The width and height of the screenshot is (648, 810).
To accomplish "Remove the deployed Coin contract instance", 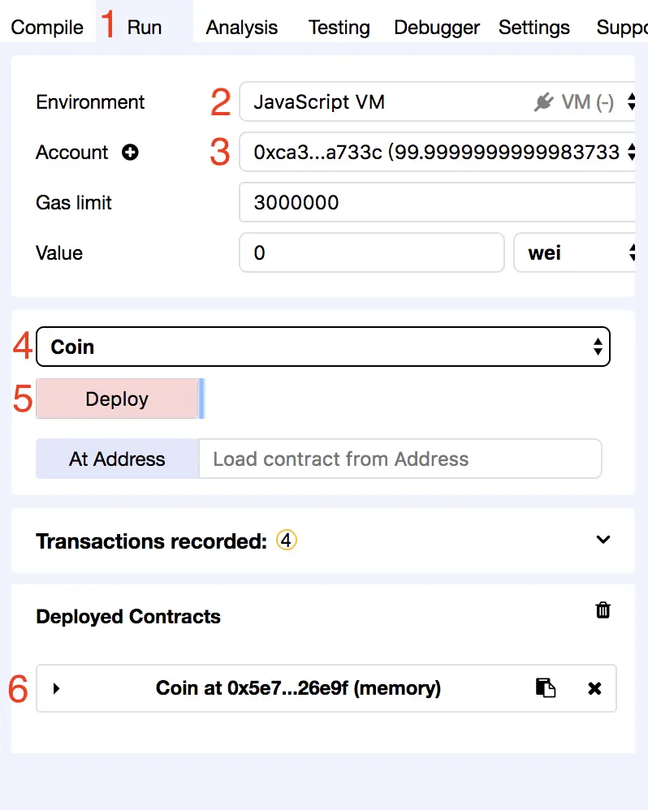I will pyautogui.click(x=594, y=688).
